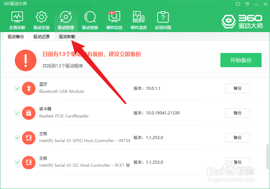Click 备份 for Serial IO I2C Host Controller
Viewport: 270px width, 189px height.
238,162
